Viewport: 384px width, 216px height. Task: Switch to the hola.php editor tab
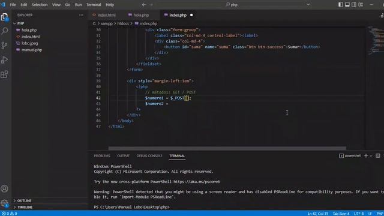(141, 15)
